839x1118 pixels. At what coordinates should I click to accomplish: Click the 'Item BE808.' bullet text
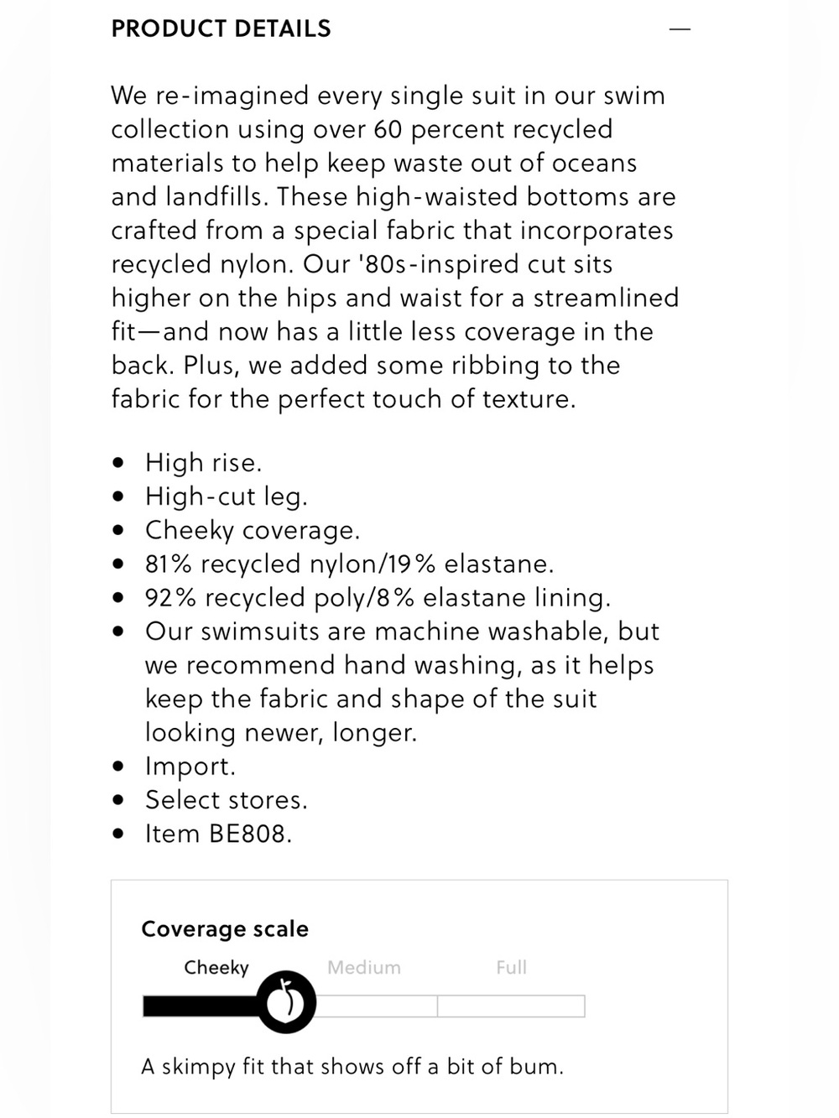pyautogui.click(x=218, y=834)
